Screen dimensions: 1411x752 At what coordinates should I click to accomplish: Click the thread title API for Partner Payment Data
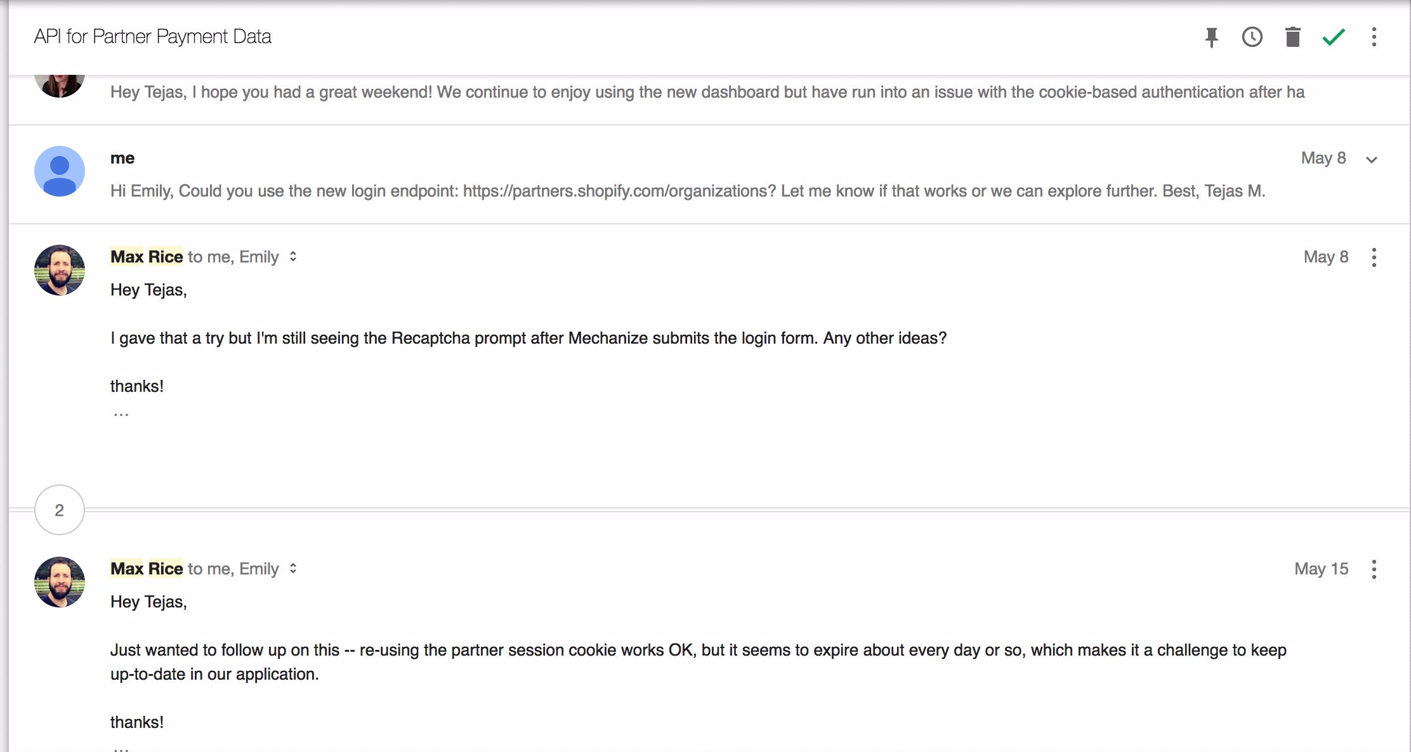[153, 37]
